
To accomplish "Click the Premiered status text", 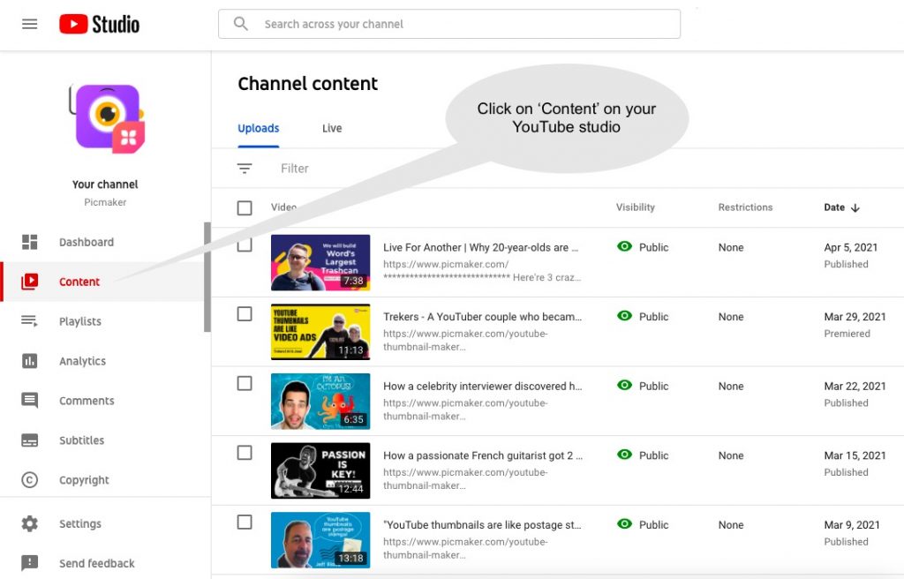I will pos(847,334).
